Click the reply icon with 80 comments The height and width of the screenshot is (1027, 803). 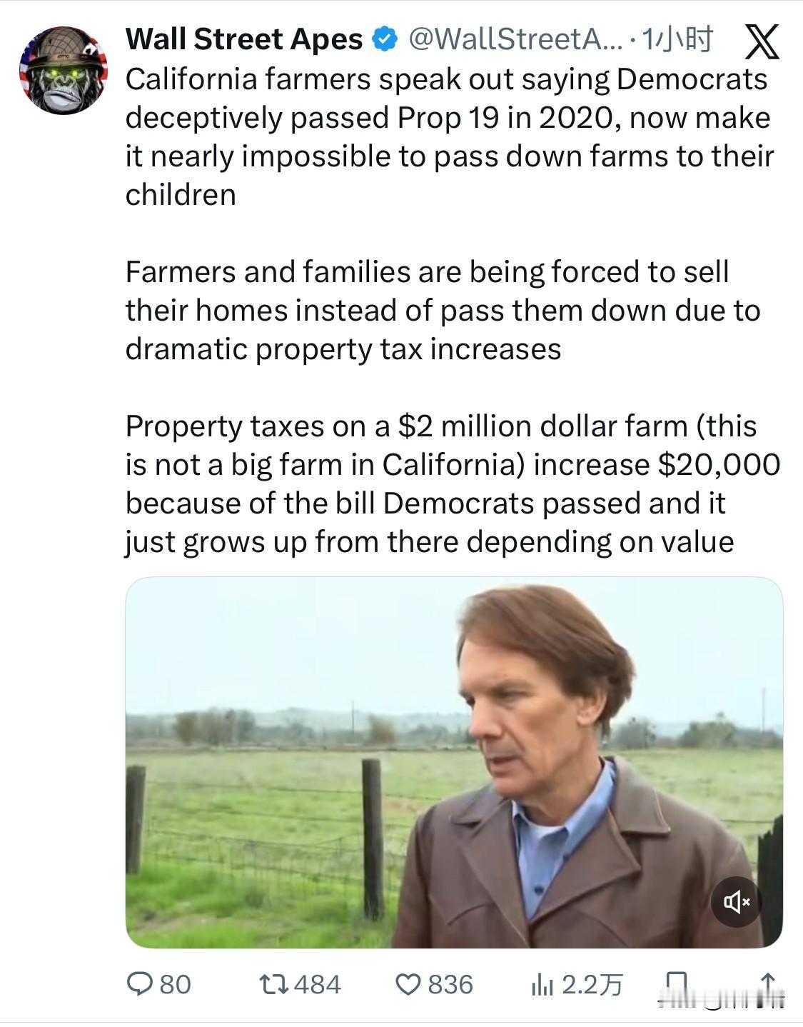(x=136, y=984)
